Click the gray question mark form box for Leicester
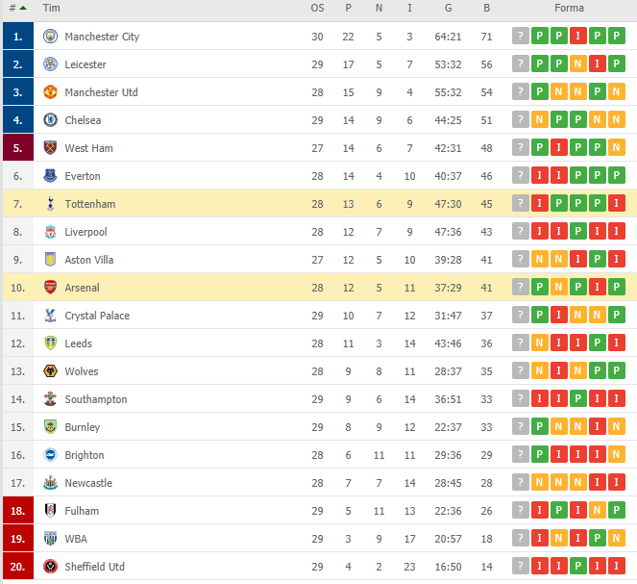 pos(521,64)
